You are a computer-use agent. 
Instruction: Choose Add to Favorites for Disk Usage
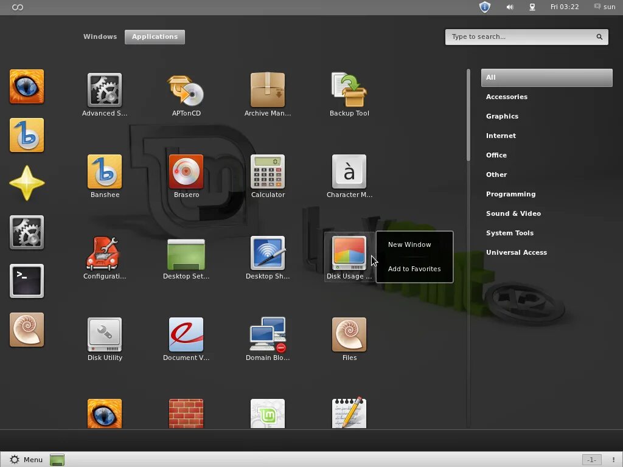pyautogui.click(x=414, y=268)
